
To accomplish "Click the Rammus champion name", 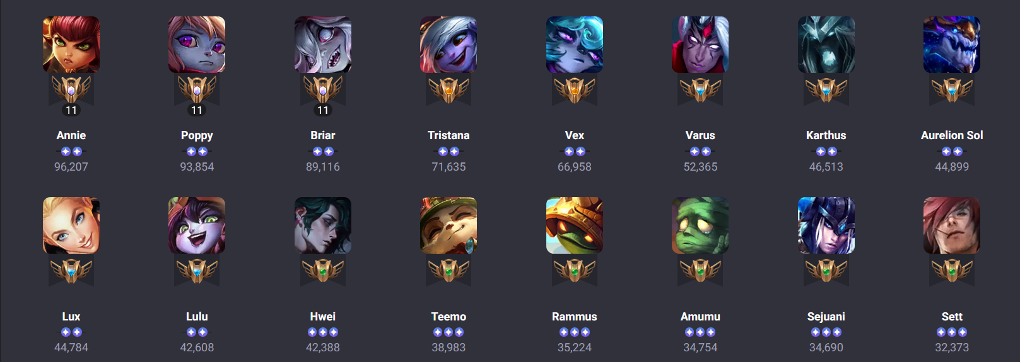I will tap(574, 317).
